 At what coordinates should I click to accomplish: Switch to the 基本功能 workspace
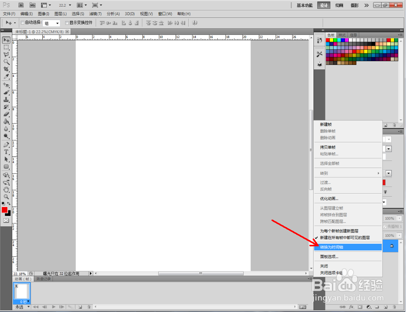click(x=305, y=5)
